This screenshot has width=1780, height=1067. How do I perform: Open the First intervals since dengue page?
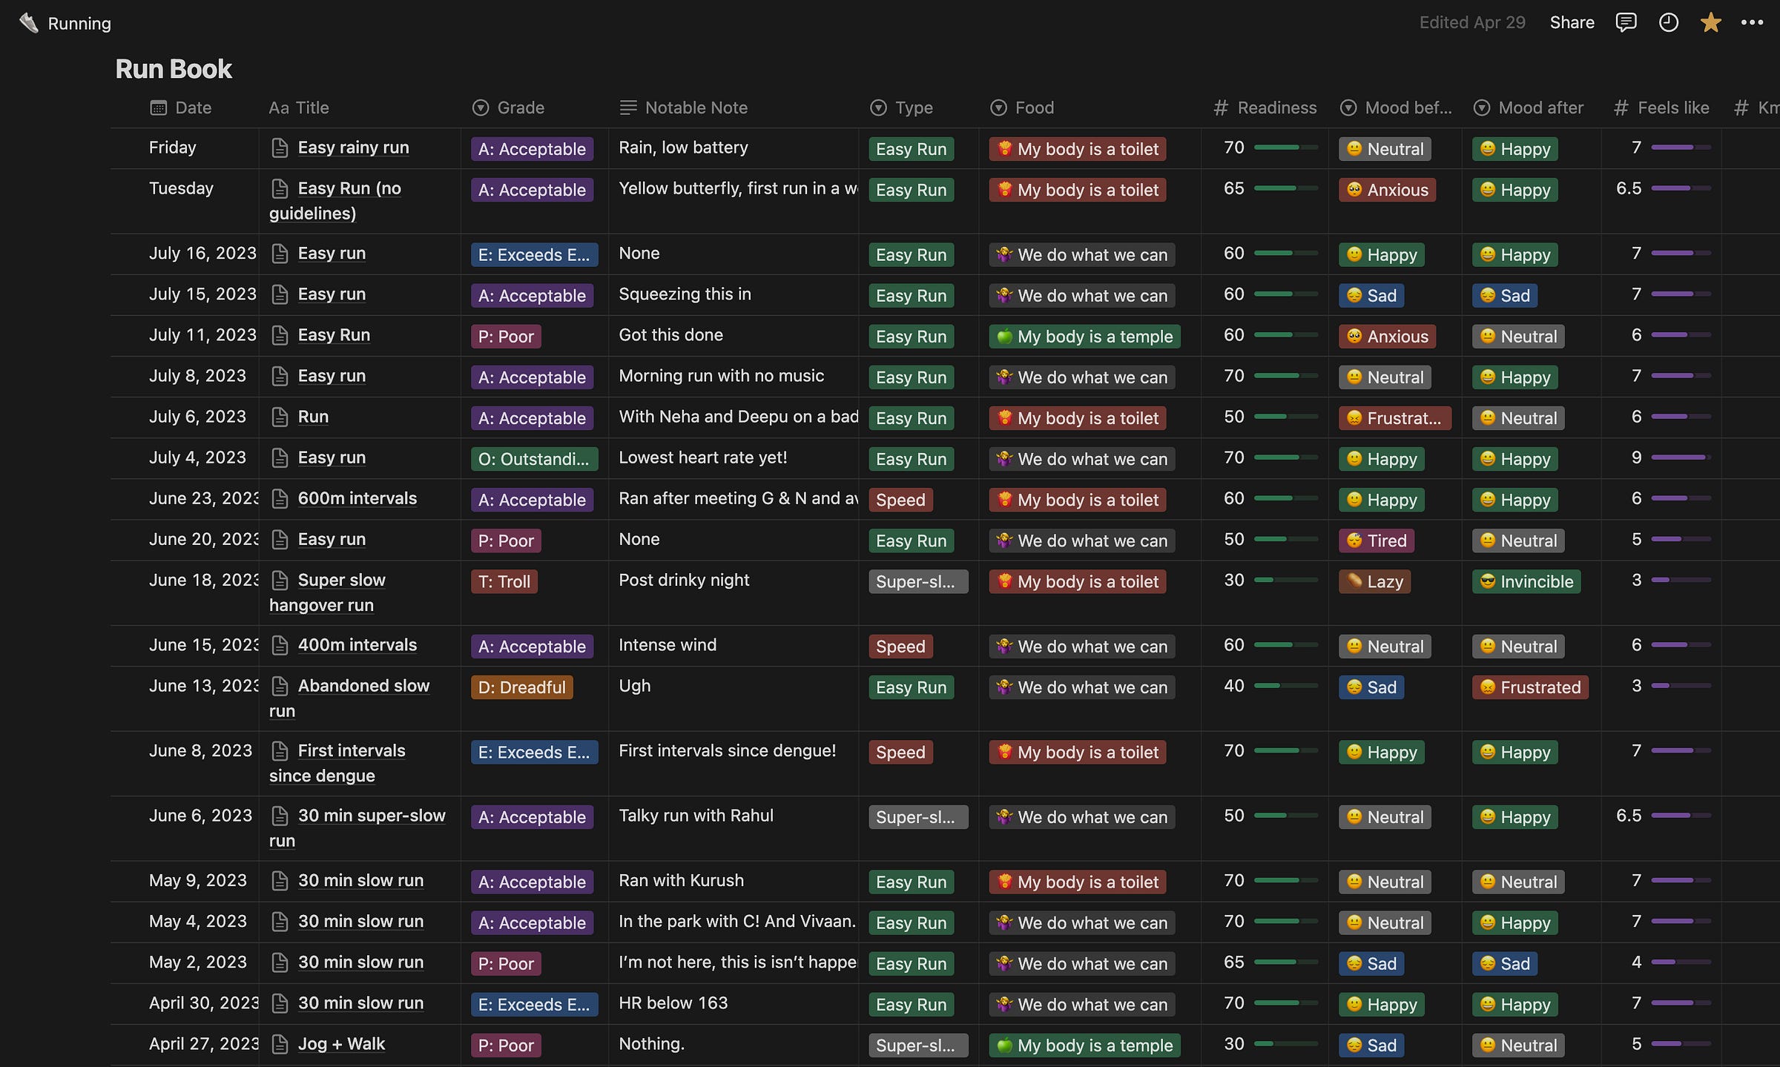point(351,751)
